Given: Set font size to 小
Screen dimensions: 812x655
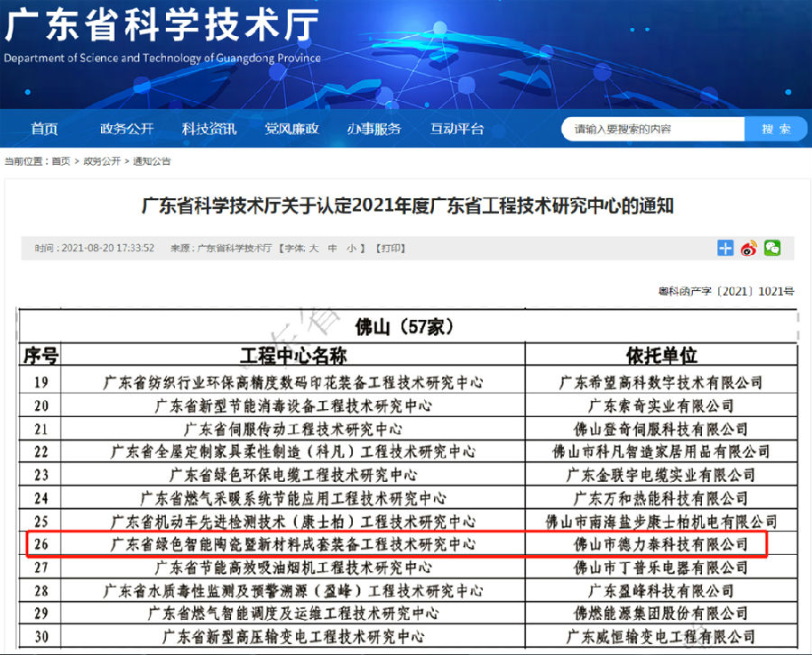Looking at the screenshot, I should pyautogui.click(x=352, y=248).
